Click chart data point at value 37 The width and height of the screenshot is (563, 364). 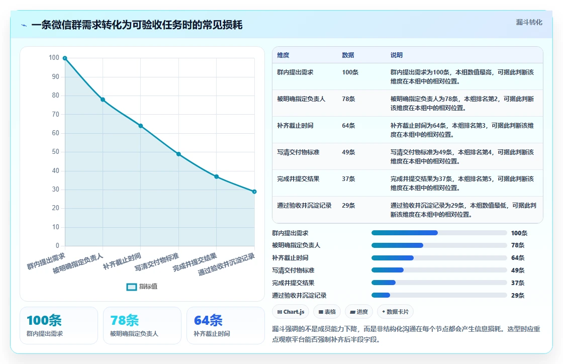point(217,176)
